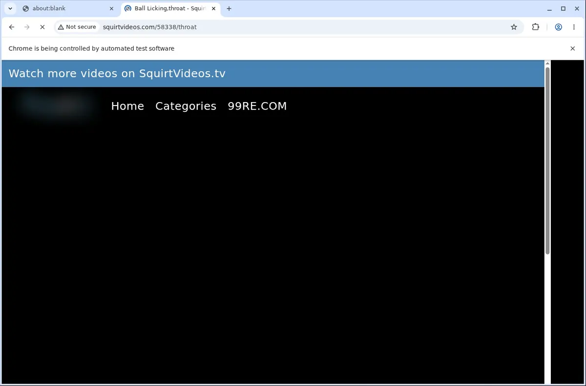Minimize the Chrome window
The width and height of the screenshot is (586, 386).
coord(548,8)
